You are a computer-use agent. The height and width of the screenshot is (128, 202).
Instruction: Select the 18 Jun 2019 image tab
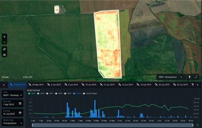tap(144, 85)
